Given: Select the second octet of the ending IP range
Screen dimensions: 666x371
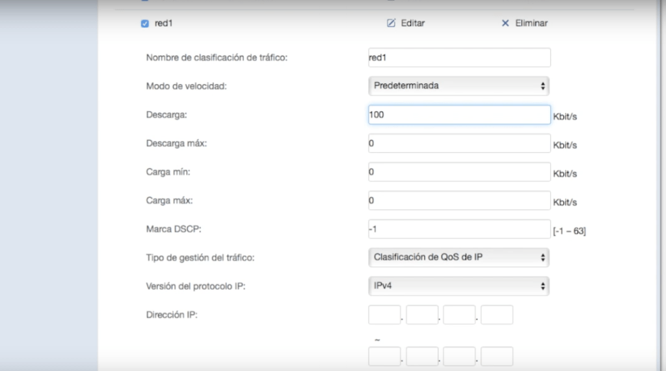Looking at the screenshot, I should pos(422,357).
